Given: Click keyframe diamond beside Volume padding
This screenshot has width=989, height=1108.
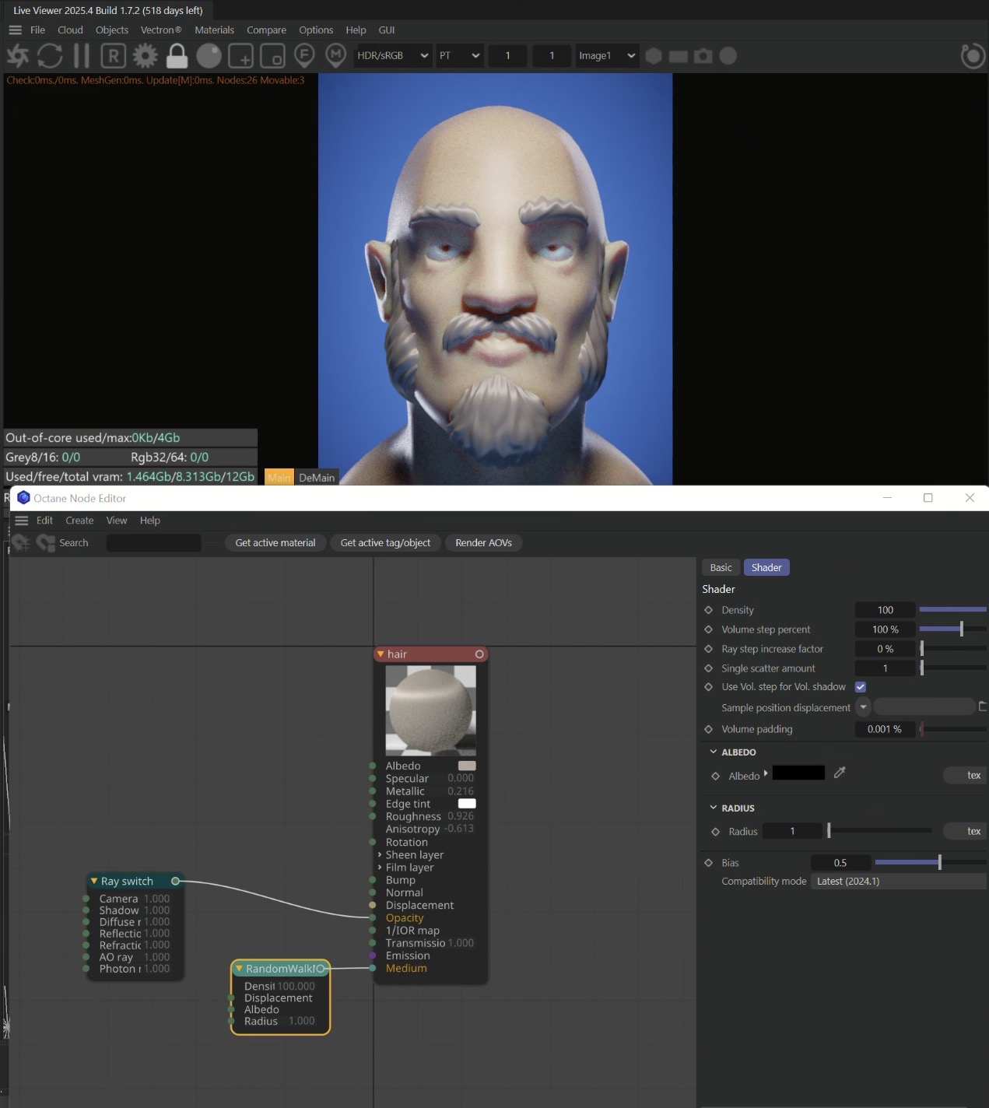Looking at the screenshot, I should click(708, 729).
